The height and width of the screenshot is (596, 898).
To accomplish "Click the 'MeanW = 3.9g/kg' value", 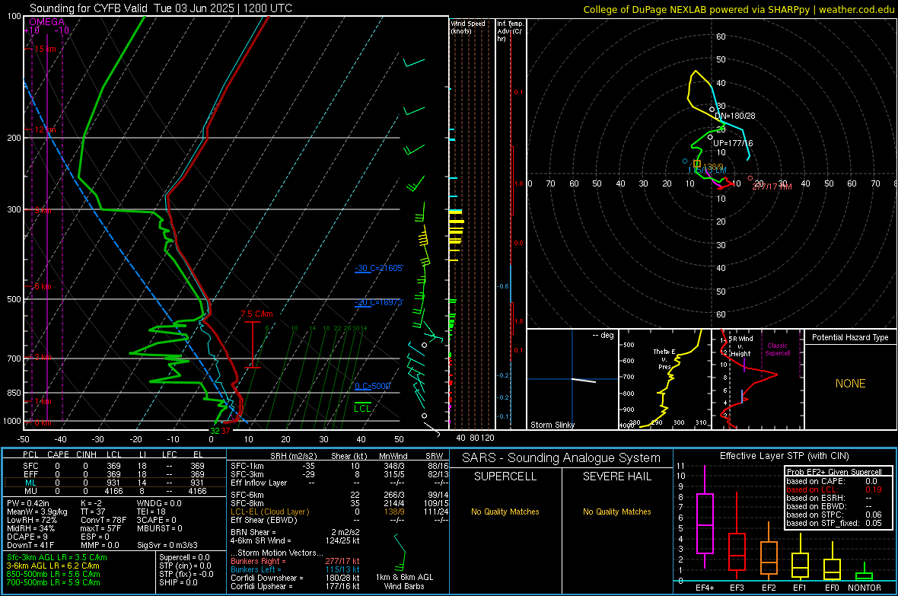I will click(x=37, y=512).
